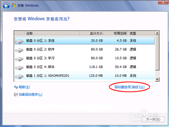Go back using the blue arrow button
The height and width of the screenshot is (127, 169).
pos(6,6)
